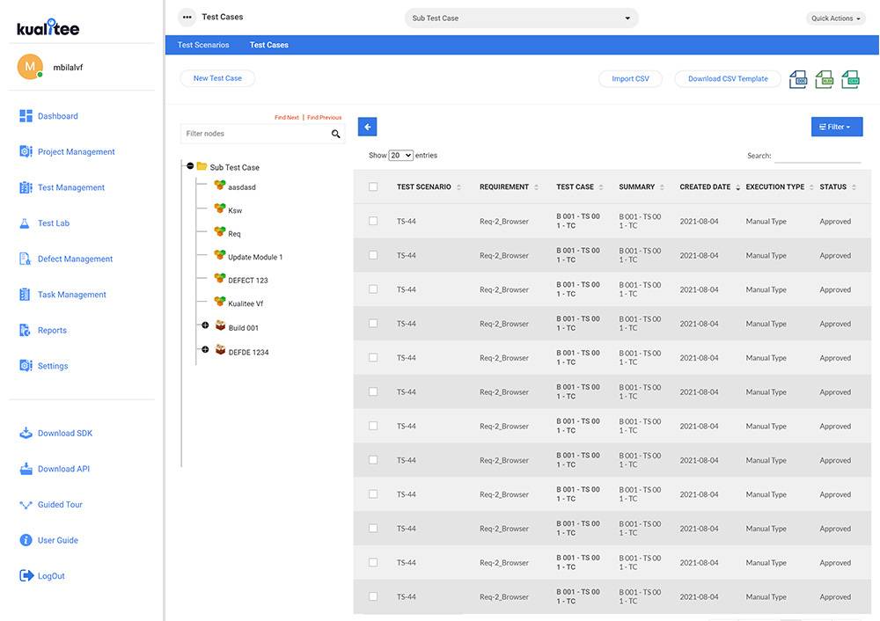
Task: Open the Quick Actions dropdown
Action: (x=836, y=18)
